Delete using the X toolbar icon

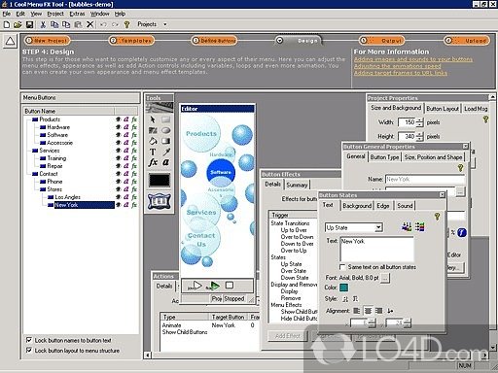(89, 24)
